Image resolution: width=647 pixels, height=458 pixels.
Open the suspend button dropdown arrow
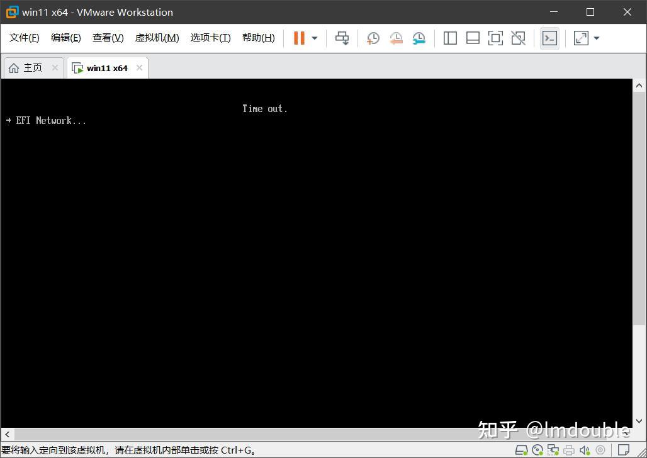[313, 38]
